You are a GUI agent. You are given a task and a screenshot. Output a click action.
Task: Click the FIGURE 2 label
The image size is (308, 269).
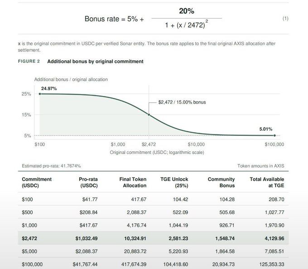(x=29, y=61)
